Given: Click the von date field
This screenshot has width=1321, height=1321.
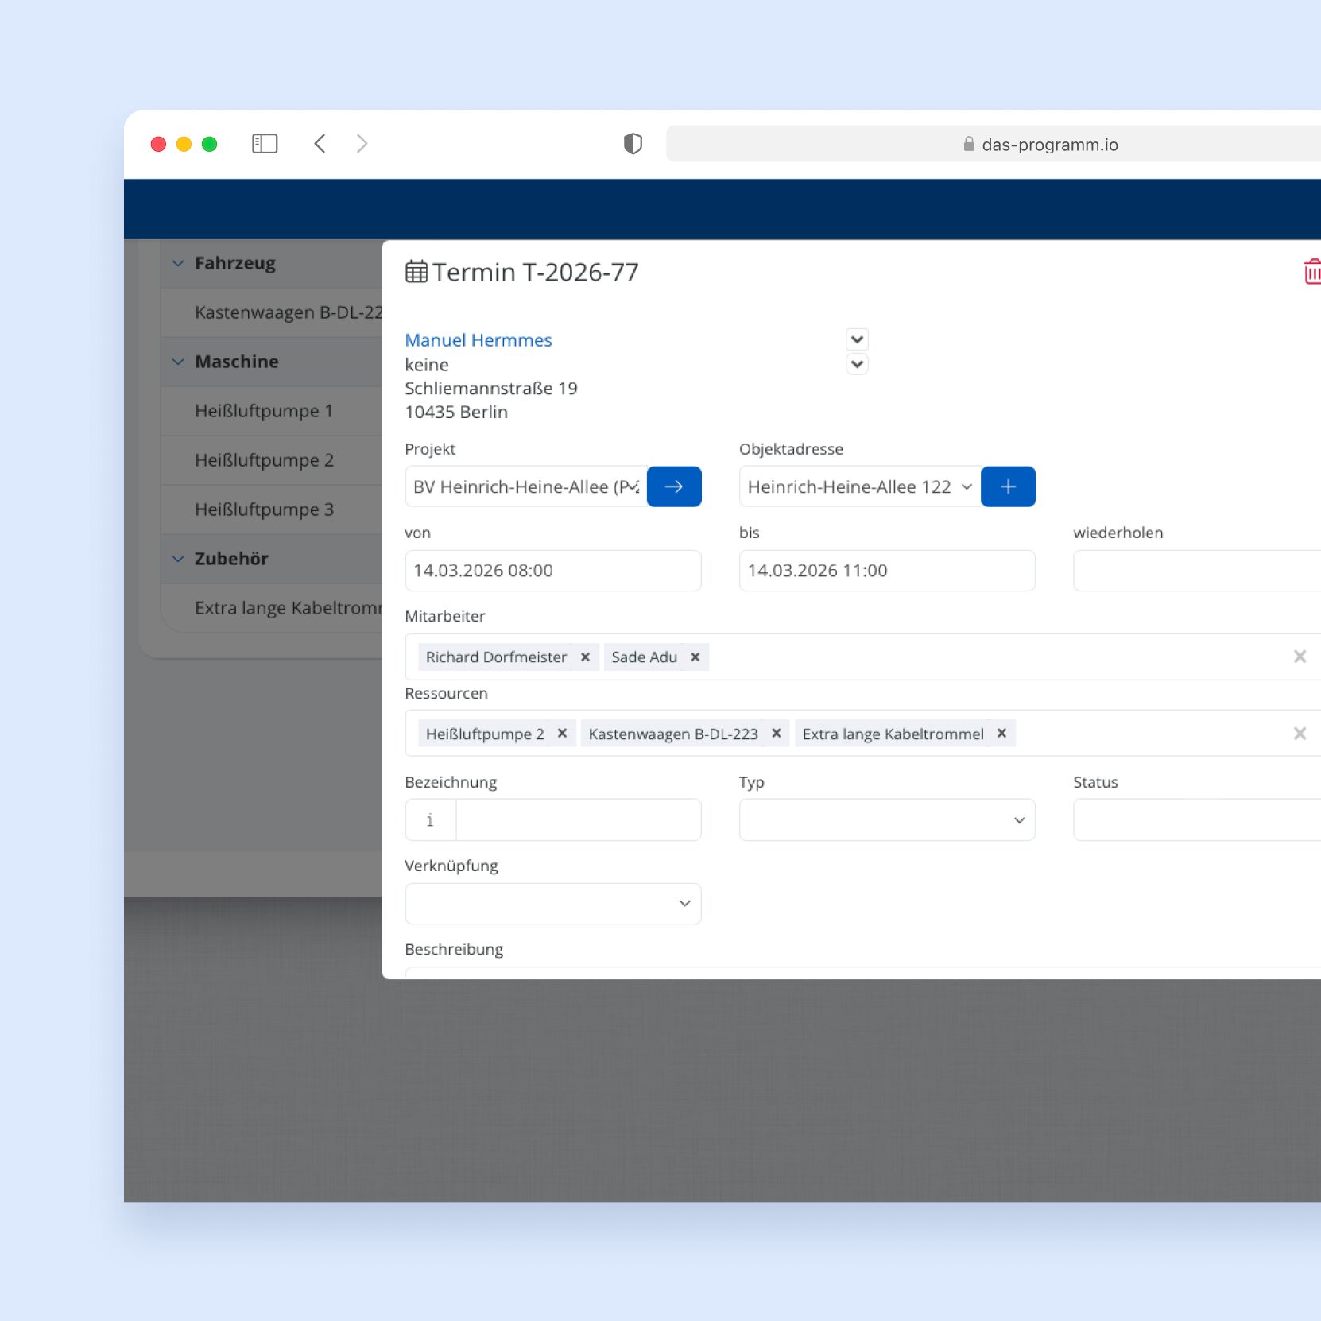Looking at the screenshot, I should click(x=553, y=571).
